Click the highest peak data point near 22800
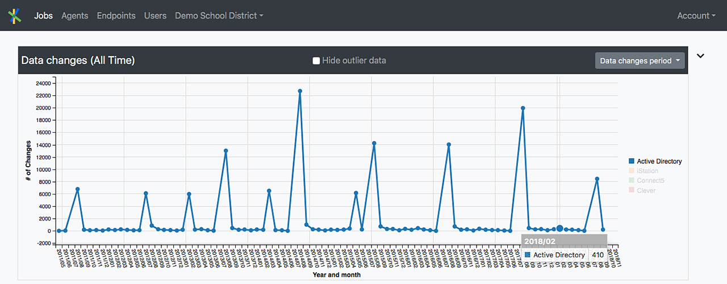The image size is (727, 284). click(x=300, y=91)
